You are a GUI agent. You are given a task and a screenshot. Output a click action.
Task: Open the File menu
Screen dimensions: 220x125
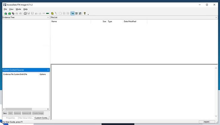point(5,9)
